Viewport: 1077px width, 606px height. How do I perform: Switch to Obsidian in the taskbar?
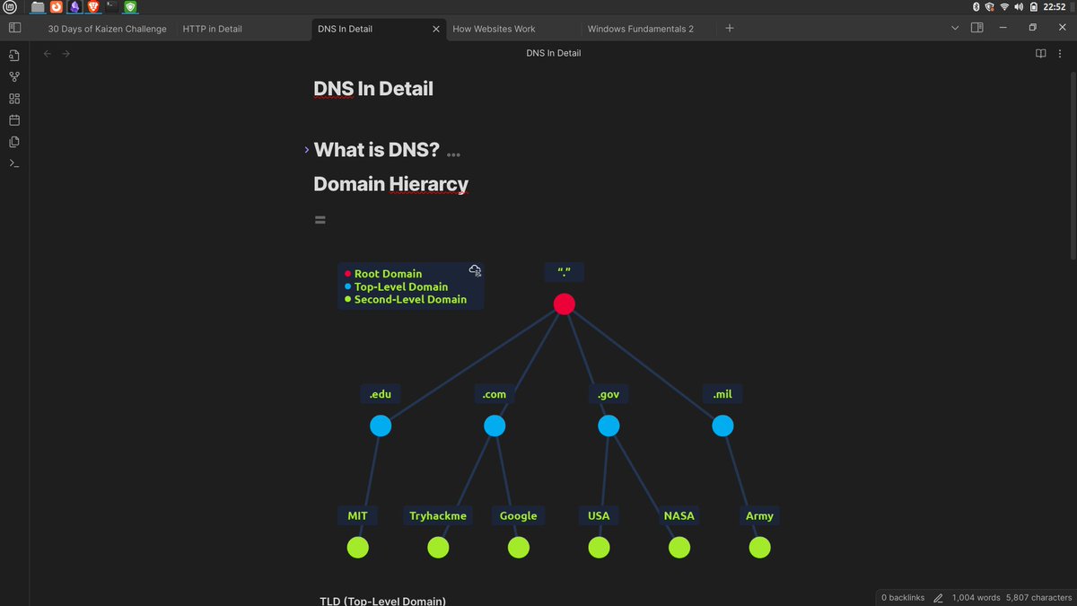(x=75, y=7)
